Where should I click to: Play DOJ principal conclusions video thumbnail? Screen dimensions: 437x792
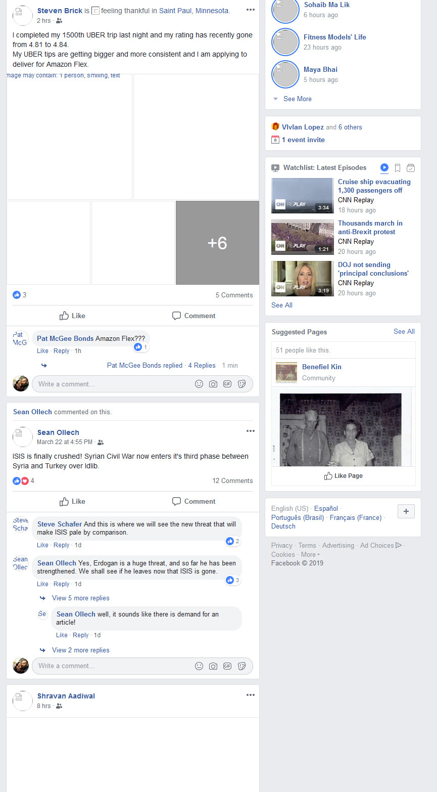point(302,279)
